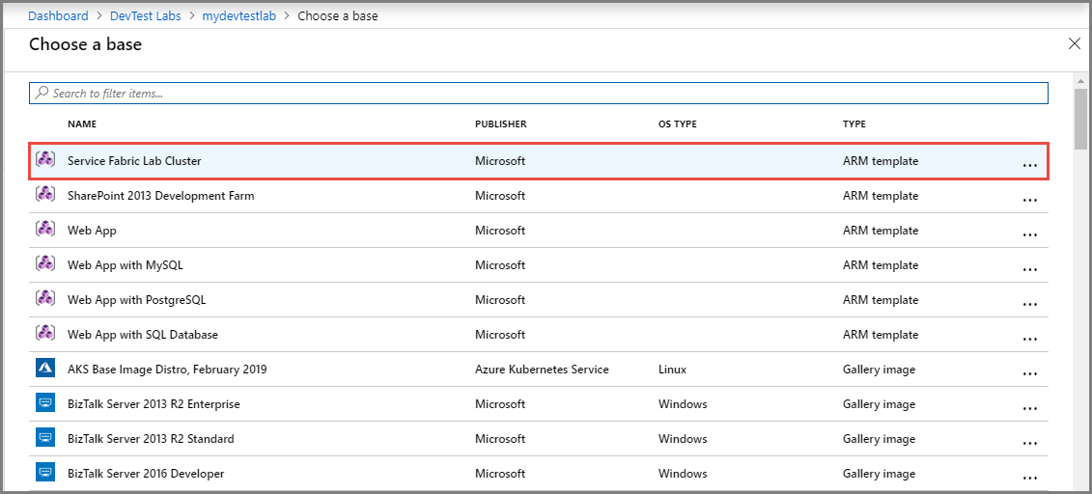Click Microsoft publisher in SharePoint 2013 row
Screen dimensions: 1092x494
[500, 196]
